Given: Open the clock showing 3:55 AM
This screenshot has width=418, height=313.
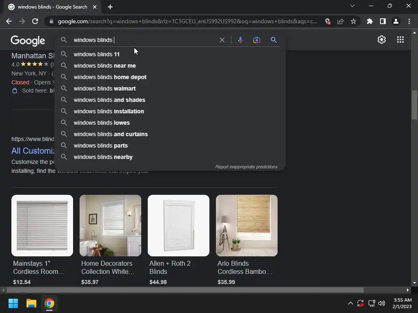Looking at the screenshot, I should click(402, 303).
